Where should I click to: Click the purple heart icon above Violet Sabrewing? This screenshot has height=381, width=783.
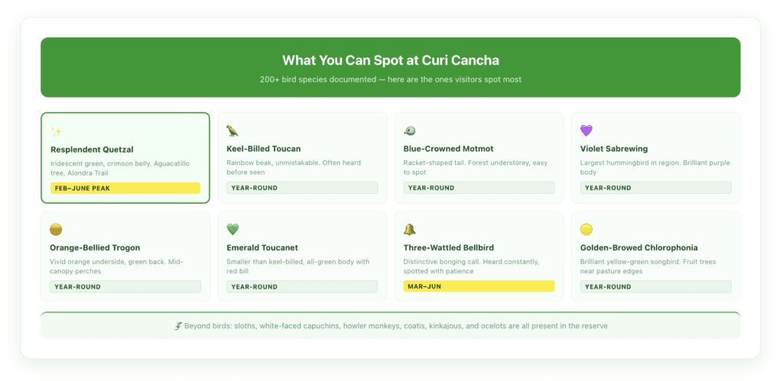(586, 131)
